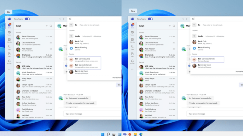Click search box containing Bo in New window
243x136 pixels.
(x=217, y=19)
